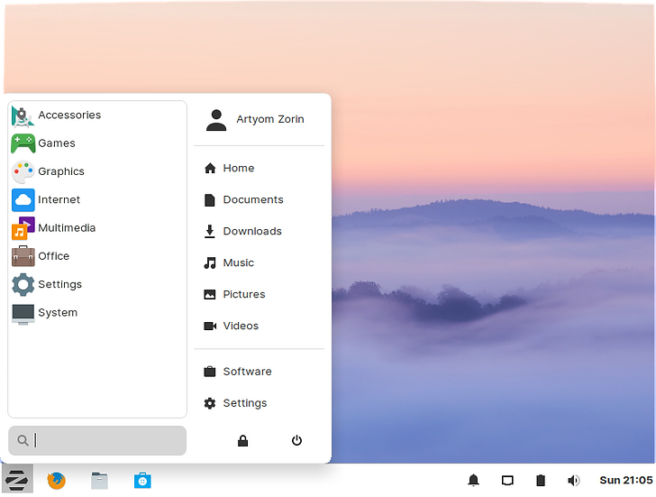This screenshot has width=656, height=497.
Task: Click the lock screen padlock icon
Action: click(242, 440)
